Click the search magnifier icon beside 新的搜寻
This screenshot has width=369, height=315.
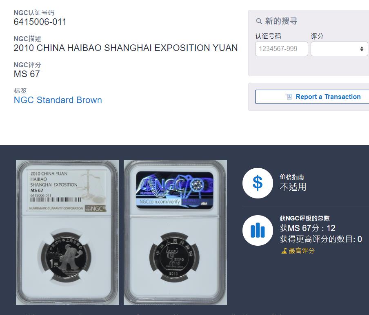pos(259,21)
